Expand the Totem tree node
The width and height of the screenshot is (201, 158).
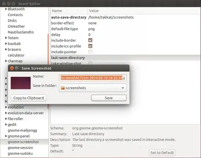click(x=6, y=38)
